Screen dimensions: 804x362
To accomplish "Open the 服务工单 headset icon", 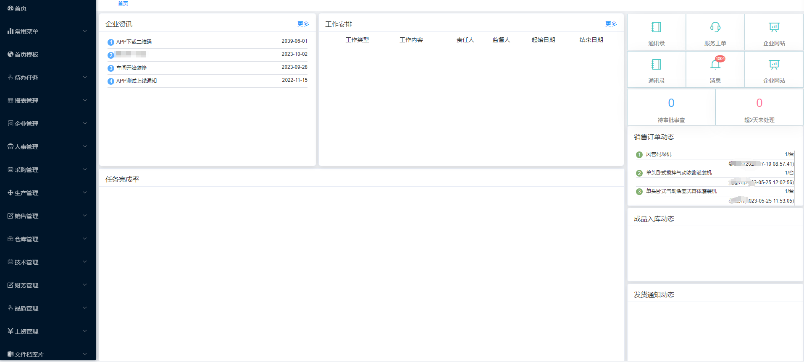I will point(715,27).
